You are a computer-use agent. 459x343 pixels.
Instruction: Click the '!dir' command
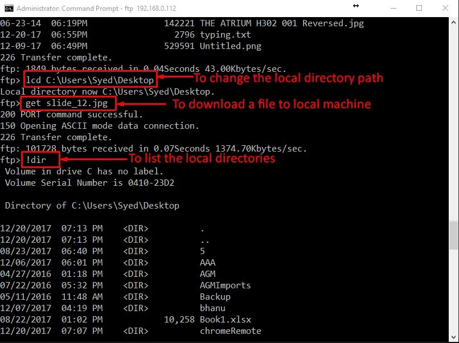click(x=36, y=160)
